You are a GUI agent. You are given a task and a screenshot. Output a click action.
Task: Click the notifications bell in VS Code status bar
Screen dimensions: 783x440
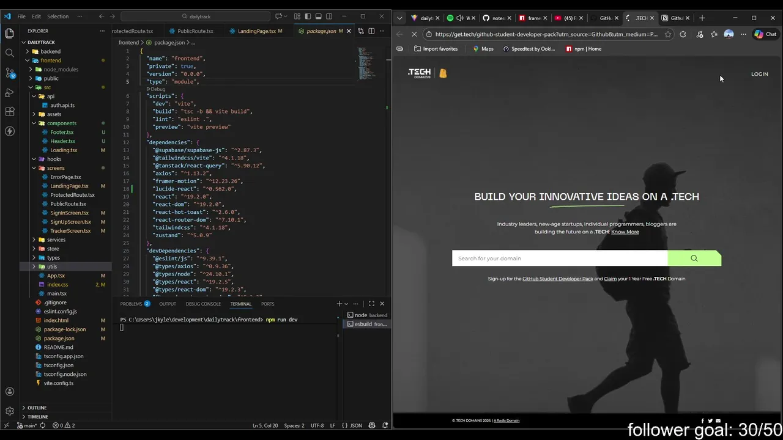click(385, 425)
